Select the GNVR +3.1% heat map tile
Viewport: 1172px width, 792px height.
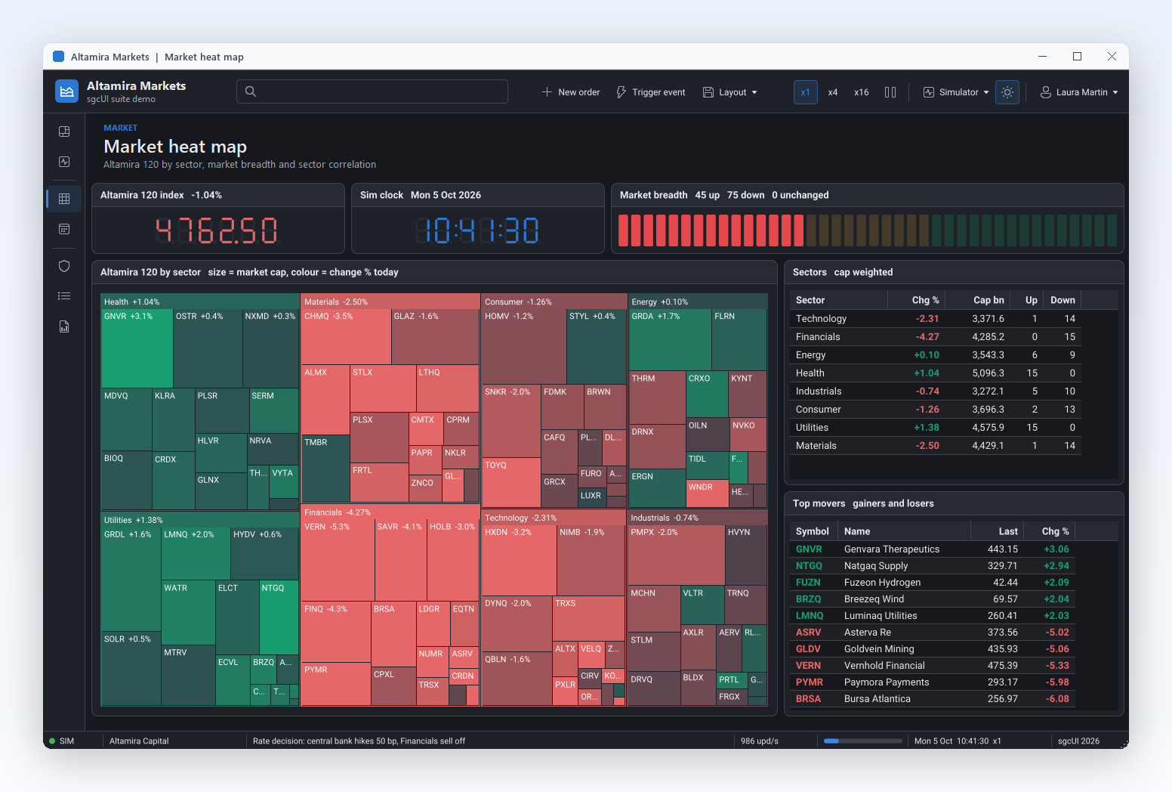coord(137,348)
